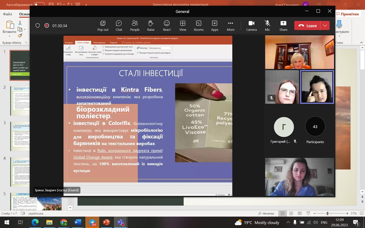This screenshot has width=365, height=228.
Task: Select slide 3 thumbnail
Action: click(x=20, y=136)
